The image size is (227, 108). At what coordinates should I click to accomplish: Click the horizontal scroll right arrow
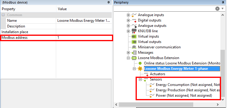[217, 104]
